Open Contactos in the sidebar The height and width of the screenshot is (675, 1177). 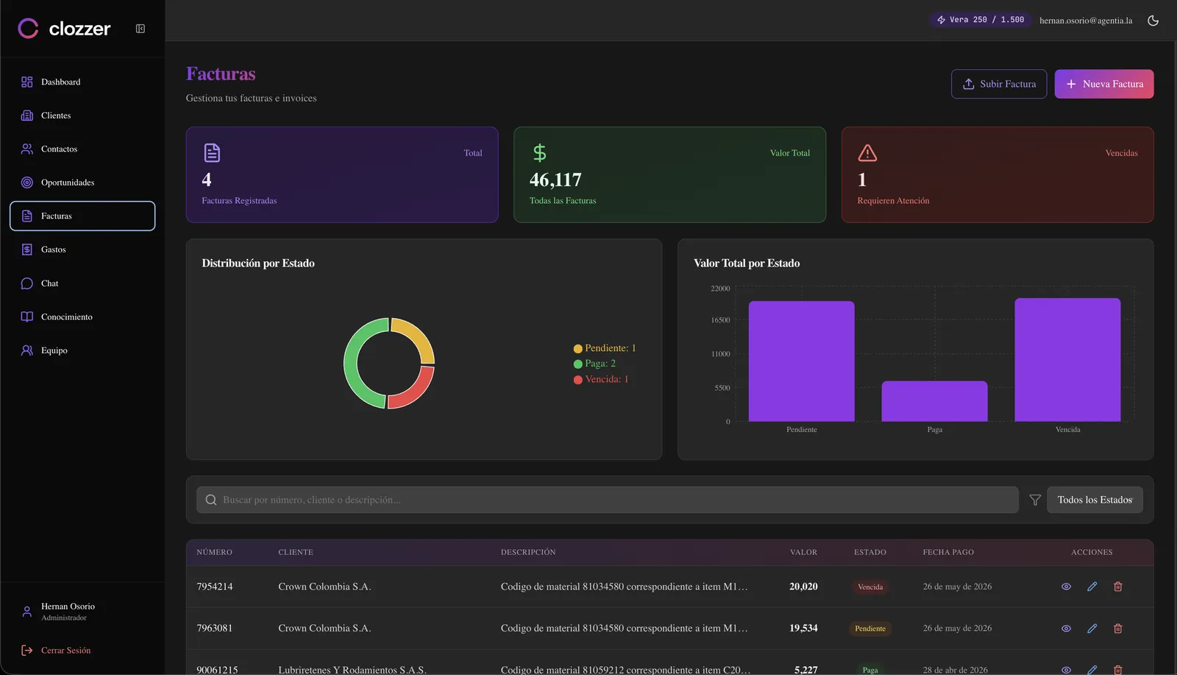[x=82, y=149]
